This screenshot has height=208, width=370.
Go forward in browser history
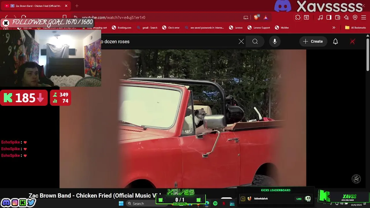[x=15, y=17]
